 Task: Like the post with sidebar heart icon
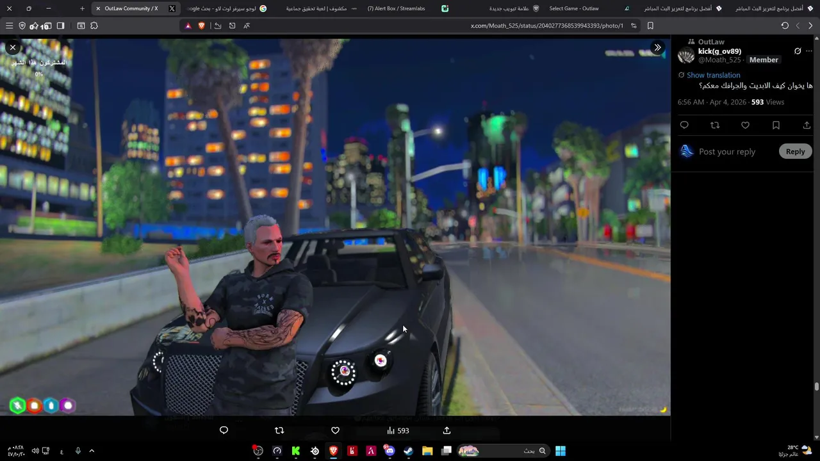tap(745, 125)
